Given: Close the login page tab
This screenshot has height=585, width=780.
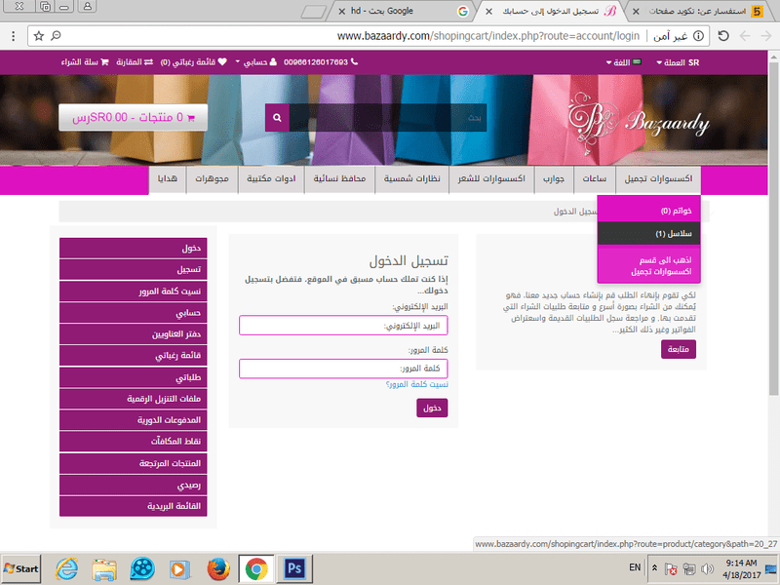Looking at the screenshot, I should pyautogui.click(x=489, y=11).
